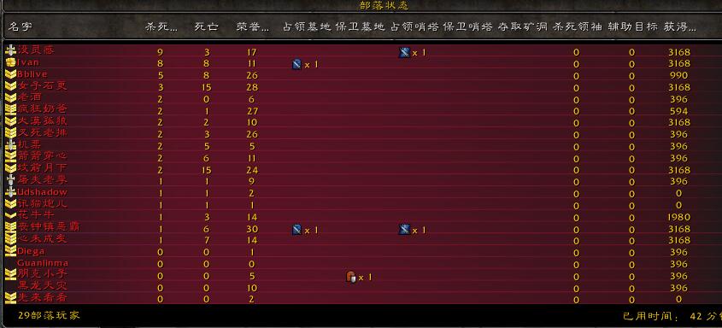Sort by the 死亡 column header

coord(206,27)
